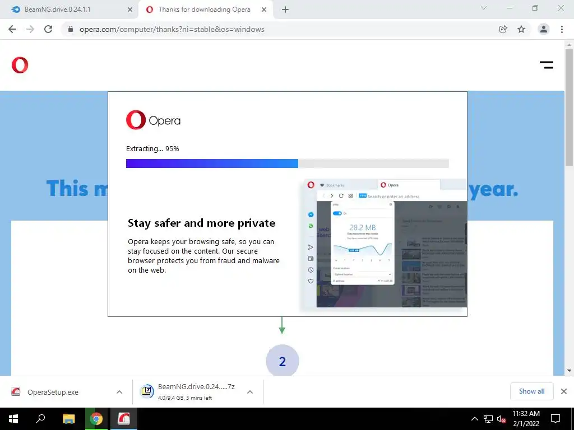The height and width of the screenshot is (430, 574).
Task: Reload the Opera thanks page
Action: pyautogui.click(x=48, y=29)
